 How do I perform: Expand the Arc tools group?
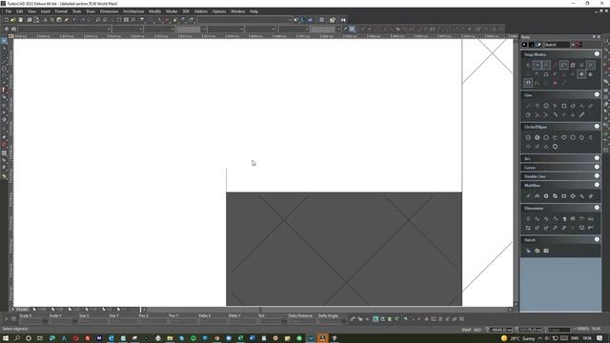[597, 158]
